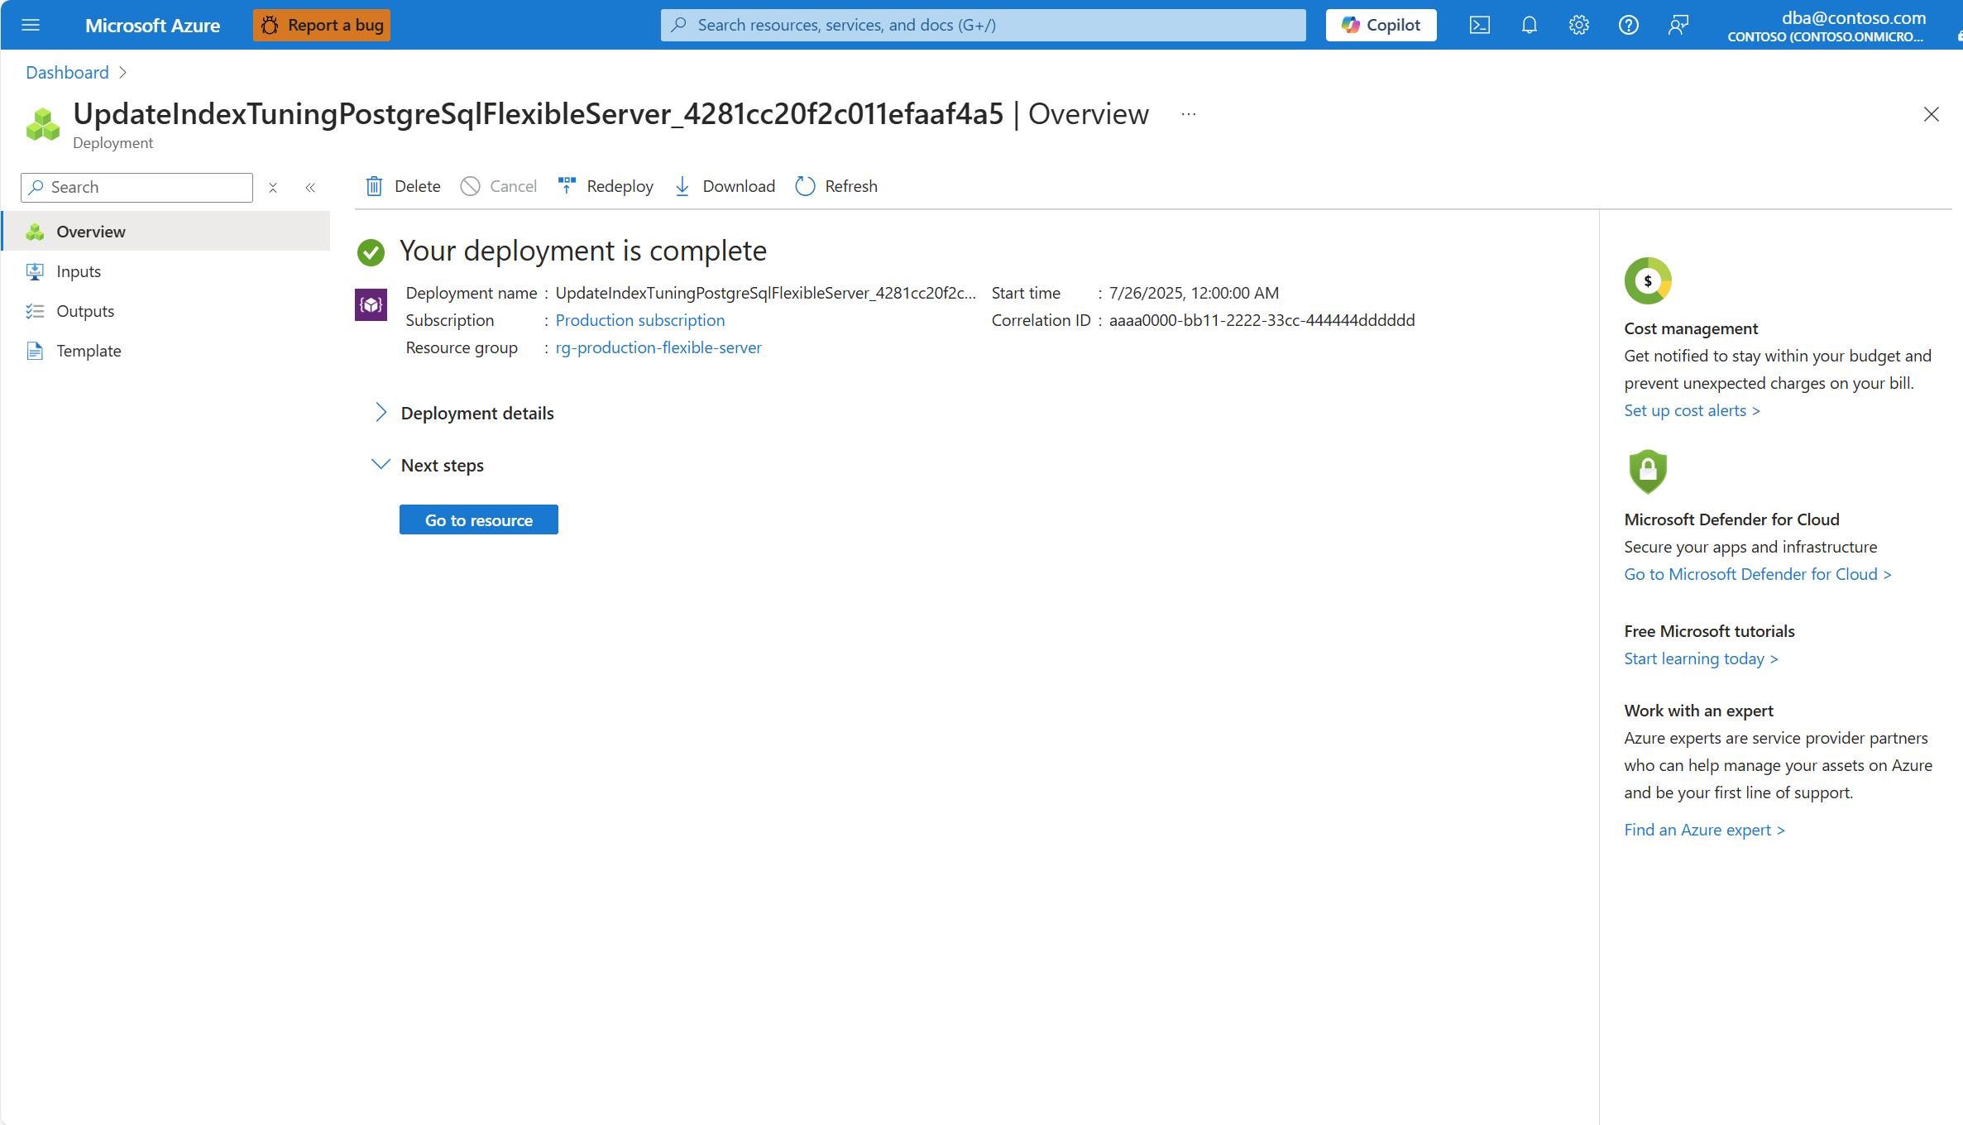1963x1125 pixels.
Task: Collapse the left navigation pane
Action: (x=310, y=188)
